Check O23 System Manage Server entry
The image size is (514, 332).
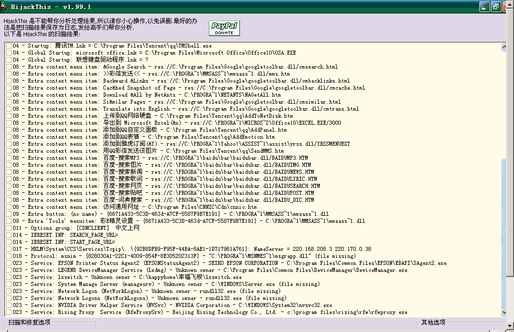click(x=9, y=284)
